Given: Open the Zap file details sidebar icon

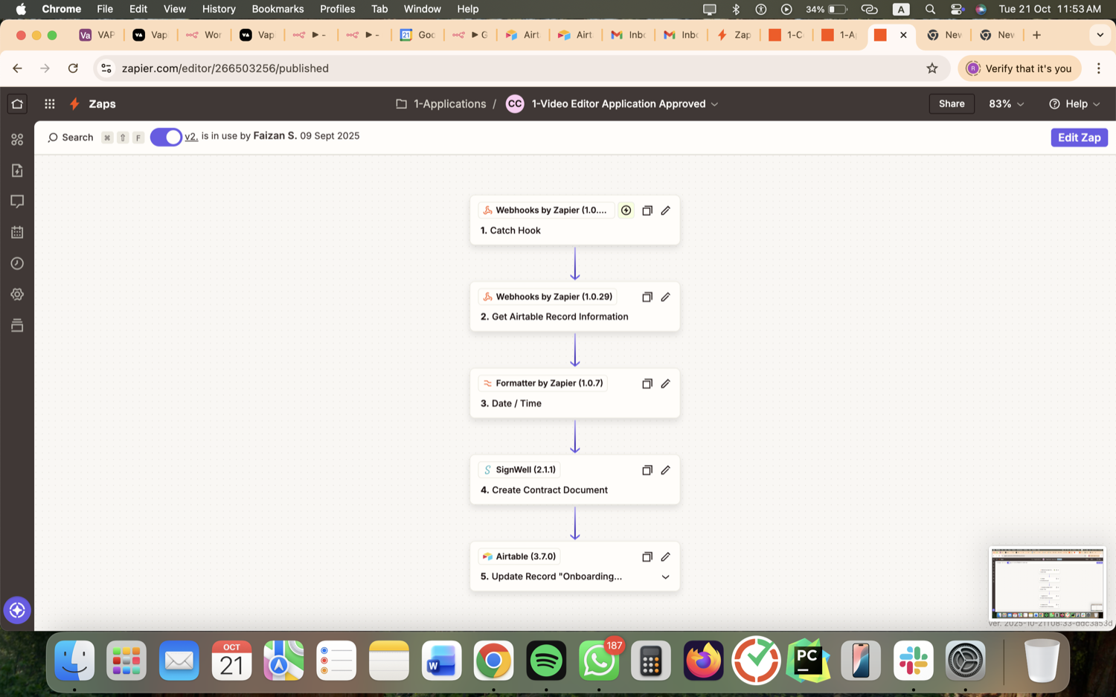Looking at the screenshot, I should pos(17,170).
